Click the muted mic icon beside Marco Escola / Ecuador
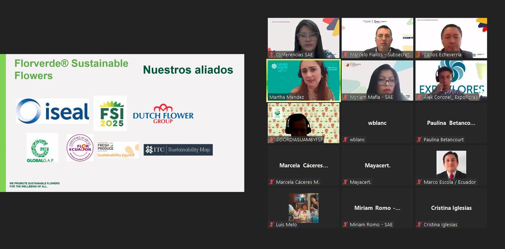 pos(420,182)
